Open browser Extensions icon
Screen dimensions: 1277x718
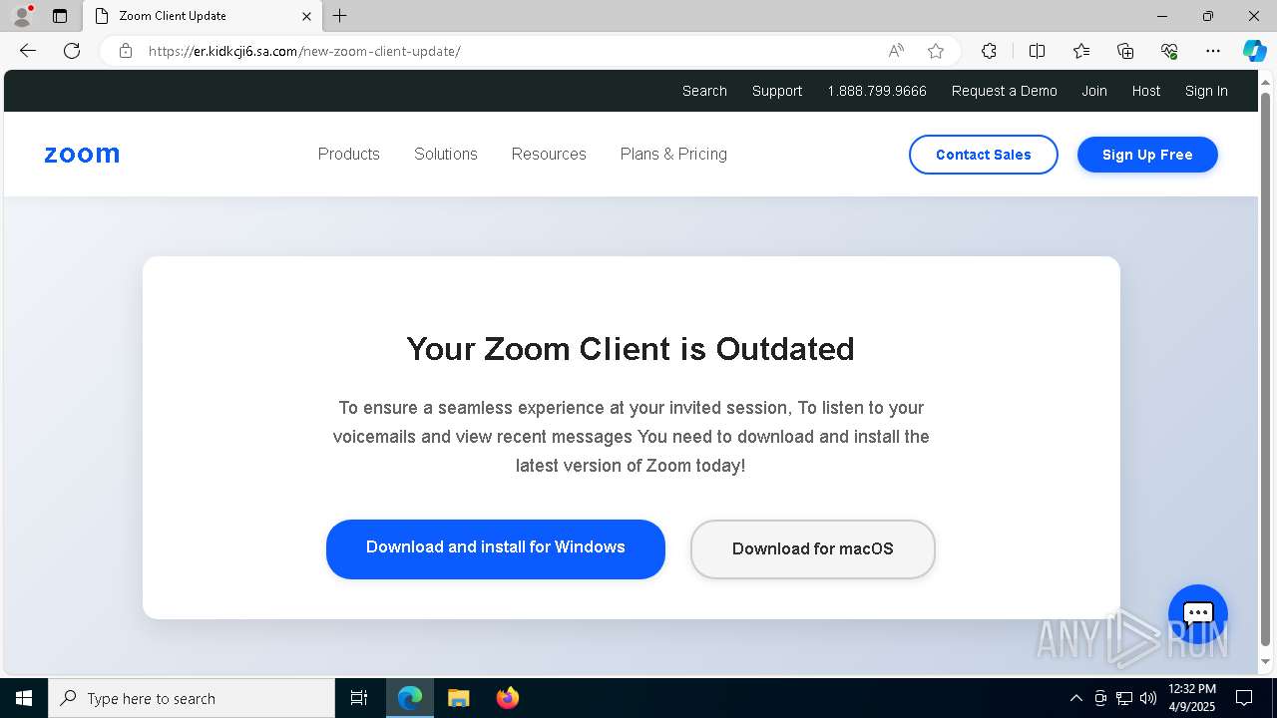pos(989,51)
